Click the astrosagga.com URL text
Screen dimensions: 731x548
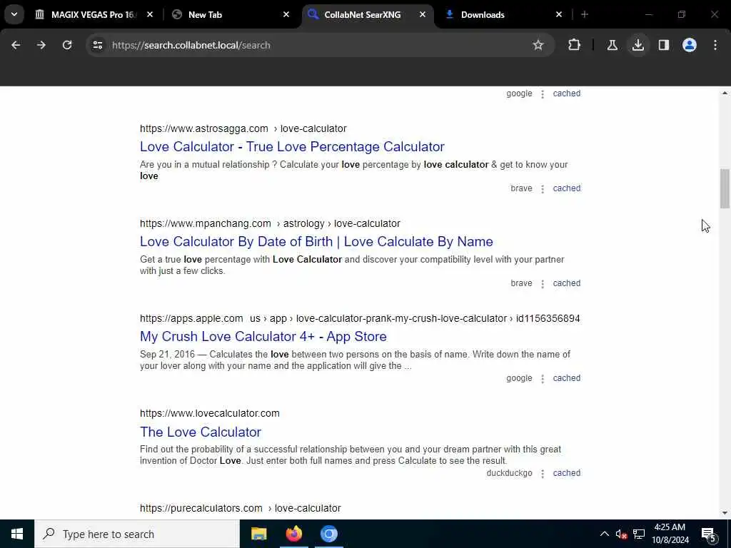point(203,128)
